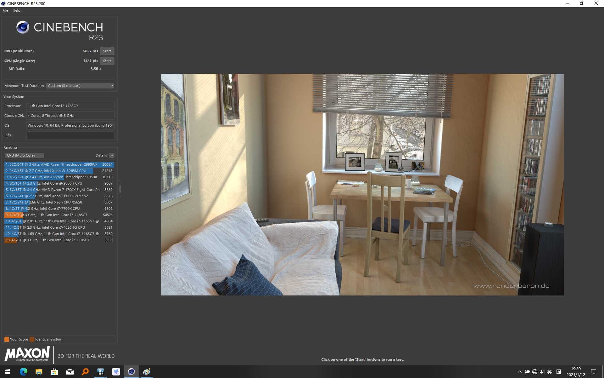
Task: Click the Cores x GHz field
Action: click(x=70, y=116)
